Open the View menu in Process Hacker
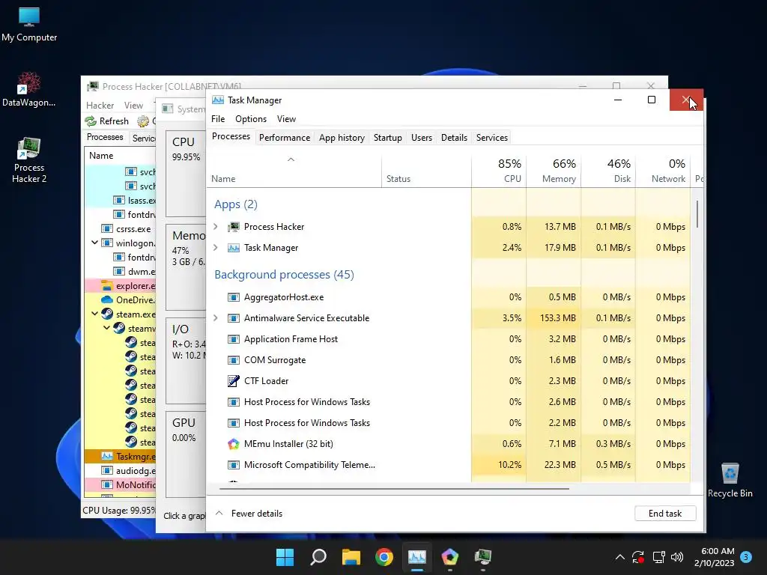 point(133,106)
